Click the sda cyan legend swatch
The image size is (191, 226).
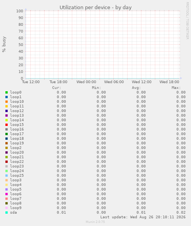point(7,213)
